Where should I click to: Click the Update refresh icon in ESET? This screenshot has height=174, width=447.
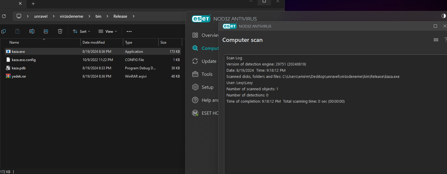click(195, 61)
